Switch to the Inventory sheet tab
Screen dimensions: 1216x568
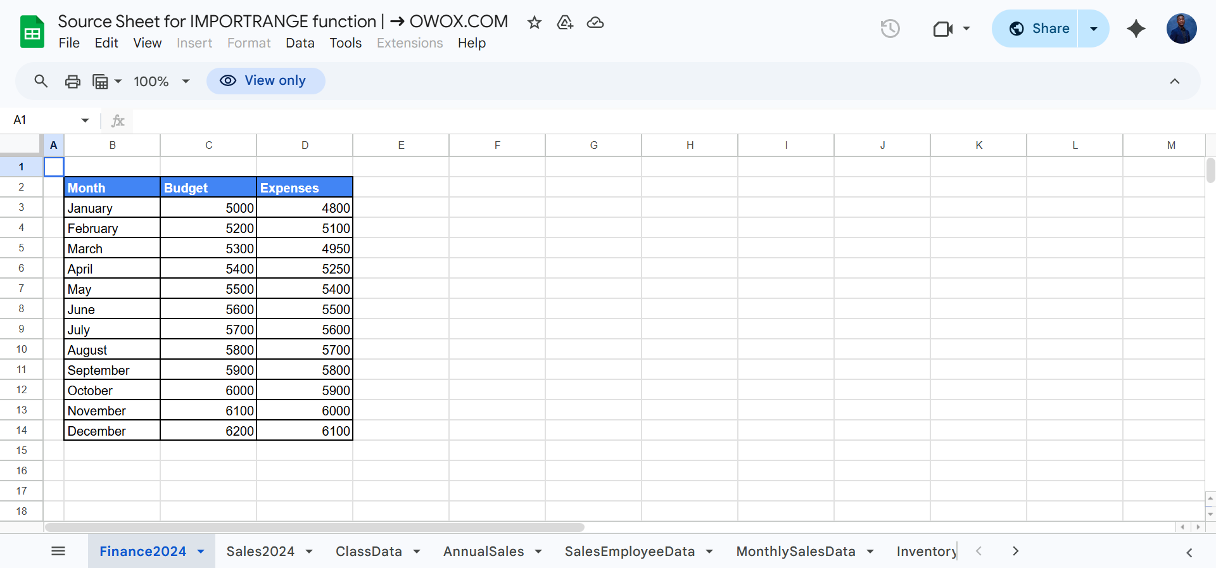coord(926,552)
